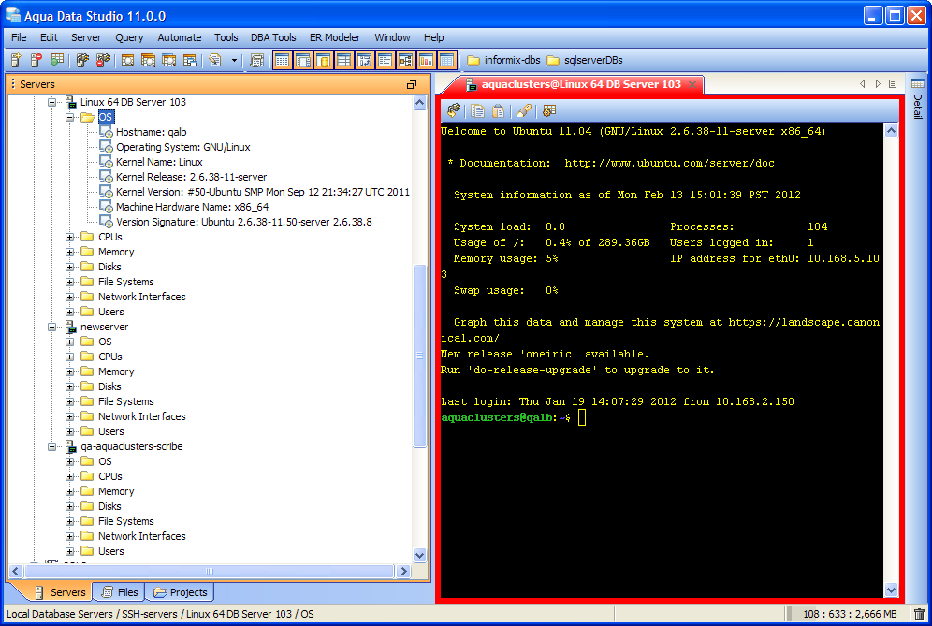The image size is (932, 626).
Task: Open the ER Modeler menu
Action: [x=335, y=37]
